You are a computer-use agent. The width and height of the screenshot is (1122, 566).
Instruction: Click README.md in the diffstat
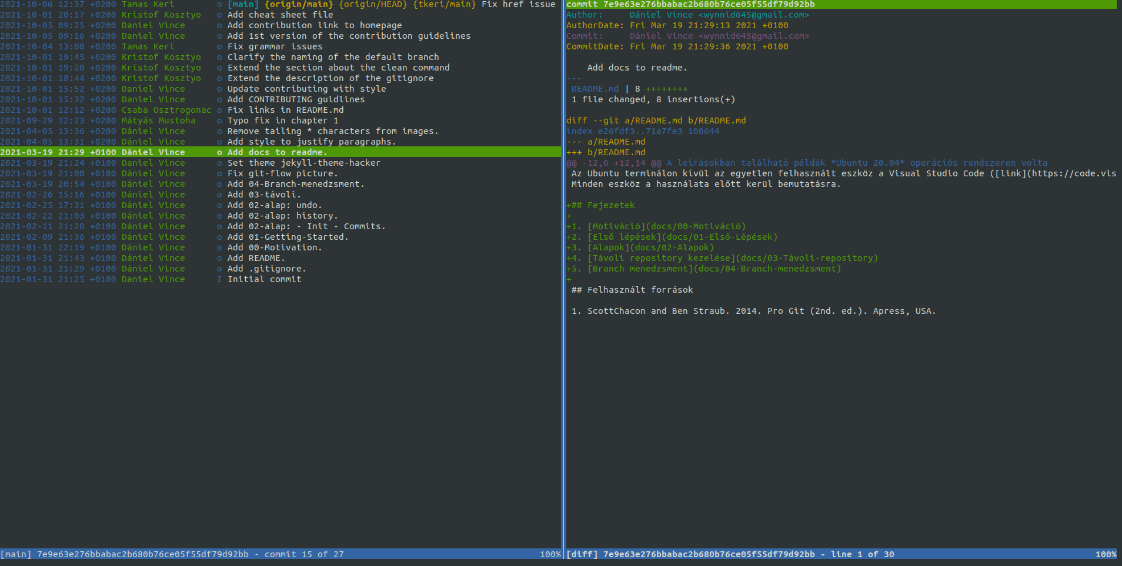(595, 89)
